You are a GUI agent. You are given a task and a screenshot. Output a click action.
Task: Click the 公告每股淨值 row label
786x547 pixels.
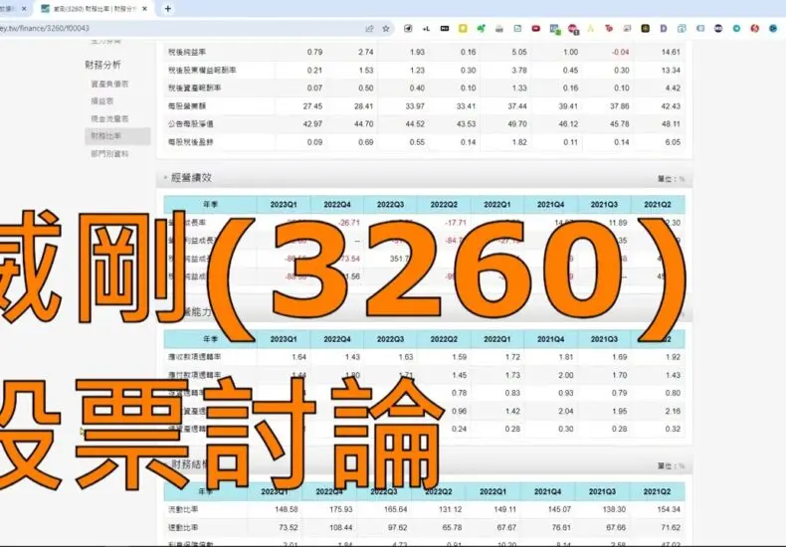tap(190, 124)
